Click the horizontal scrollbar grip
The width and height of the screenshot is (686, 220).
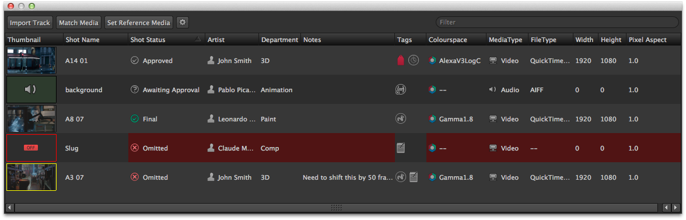[x=336, y=207]
